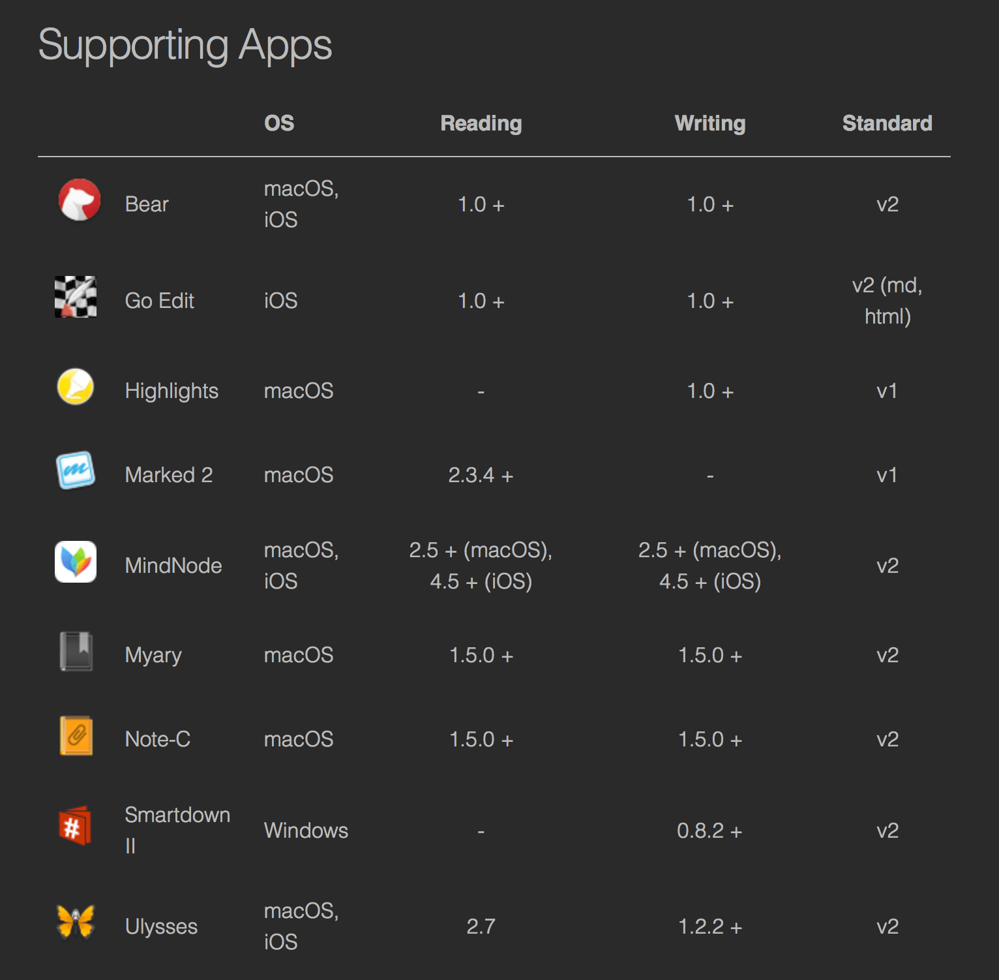Viewport: 999px width, 980px height.
Task: Select Highlights' Reading dash cell
Action: [x=481, y=392]
